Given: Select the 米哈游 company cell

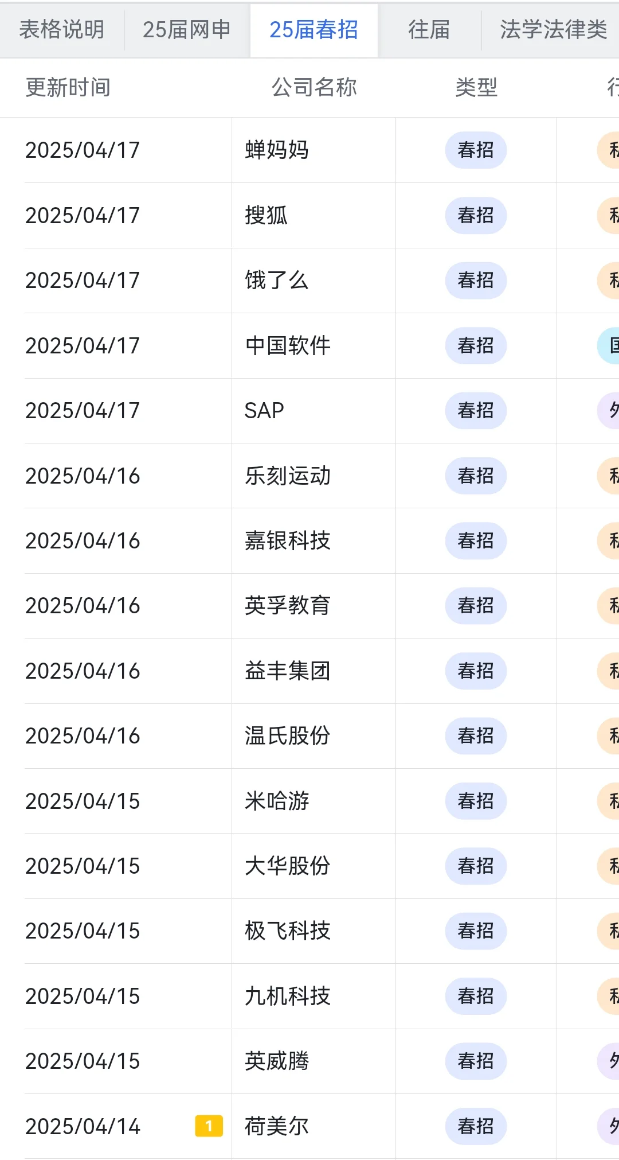Looking at the screenshot, I should coord(314,801).
